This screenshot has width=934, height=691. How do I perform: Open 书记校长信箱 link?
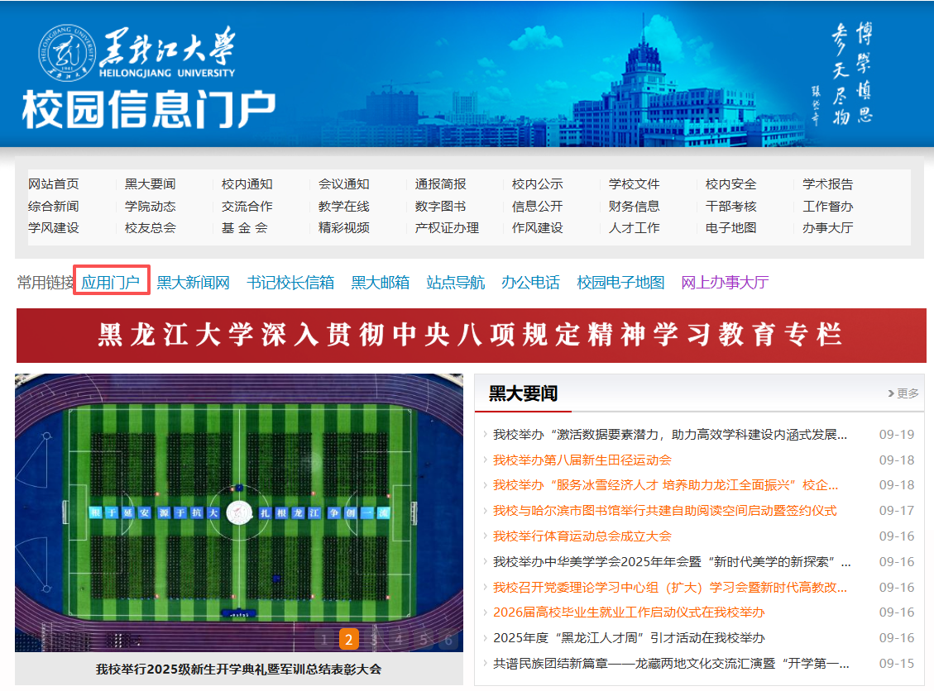[290, 283]
